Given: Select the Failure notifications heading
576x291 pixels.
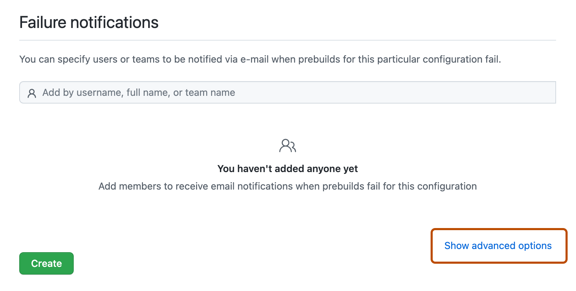Looking at the screenshot, I should [89, 22].
